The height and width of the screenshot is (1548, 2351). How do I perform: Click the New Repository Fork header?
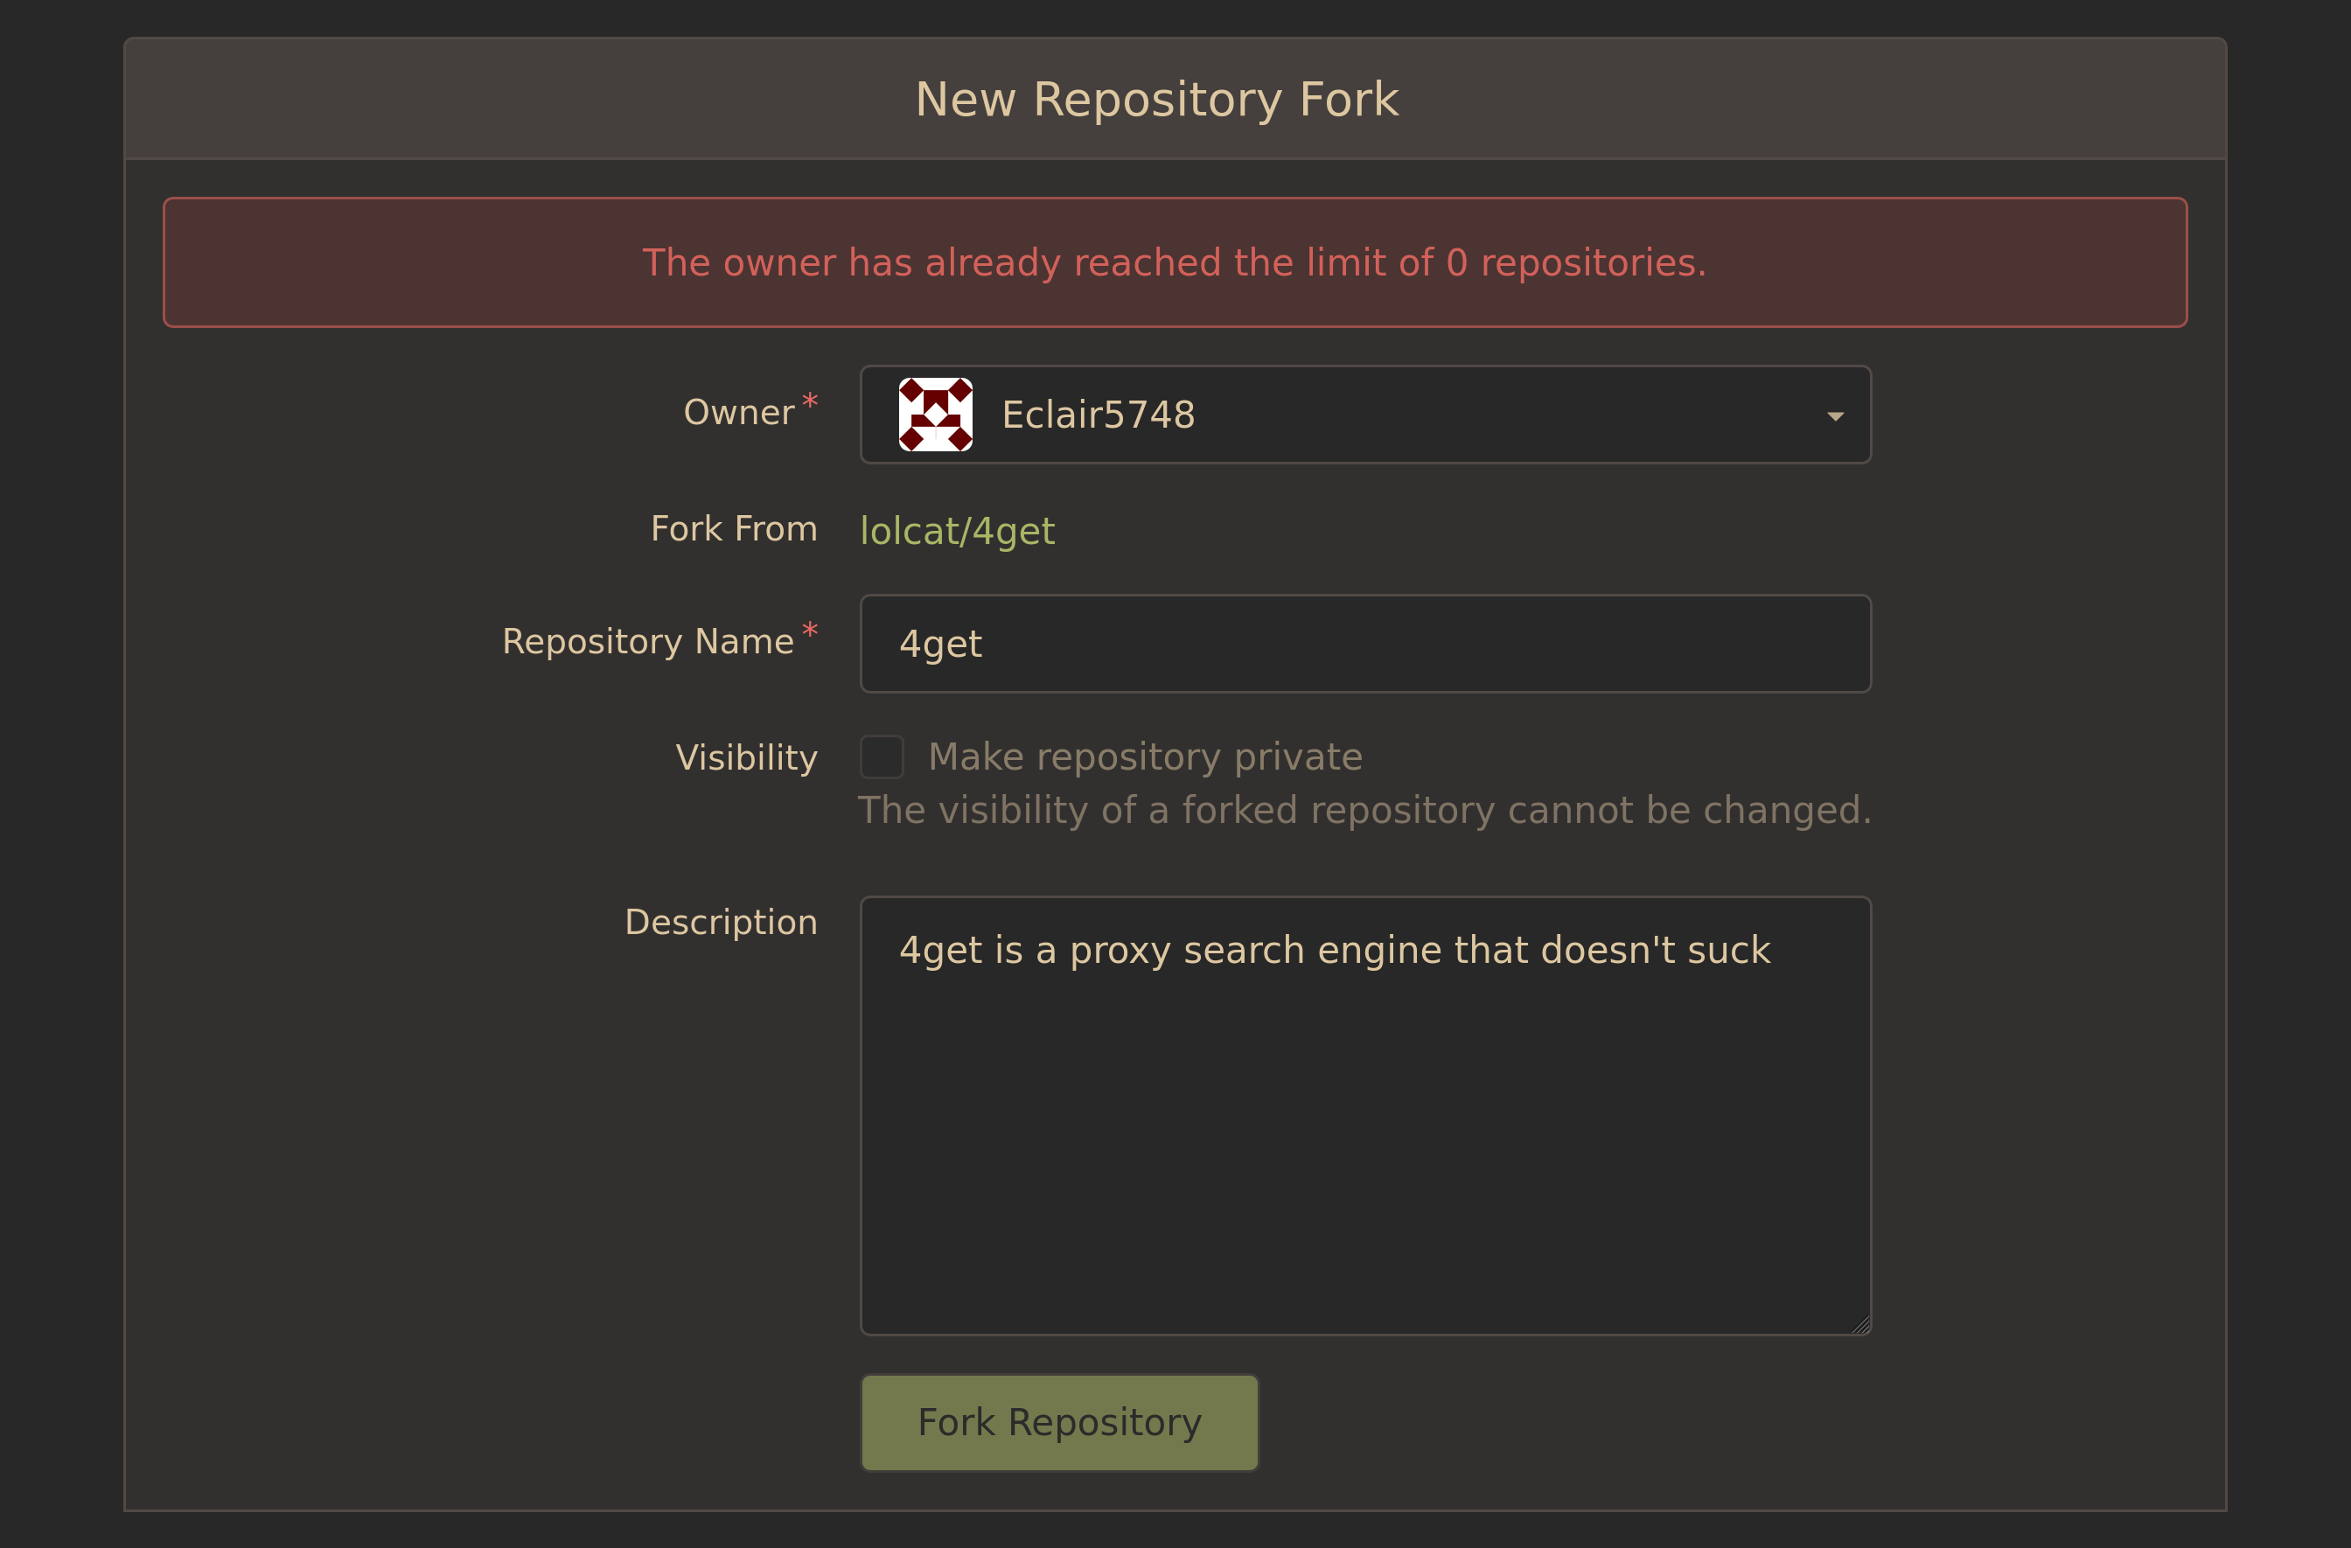(1157, 99)
